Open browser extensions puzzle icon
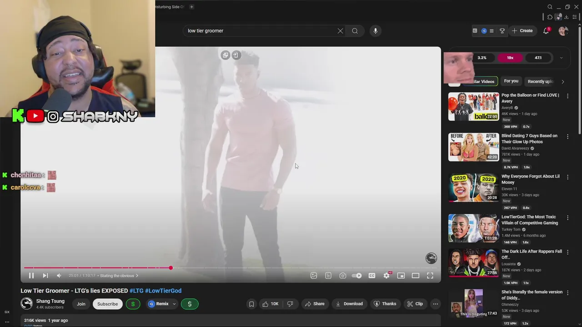 550,17
